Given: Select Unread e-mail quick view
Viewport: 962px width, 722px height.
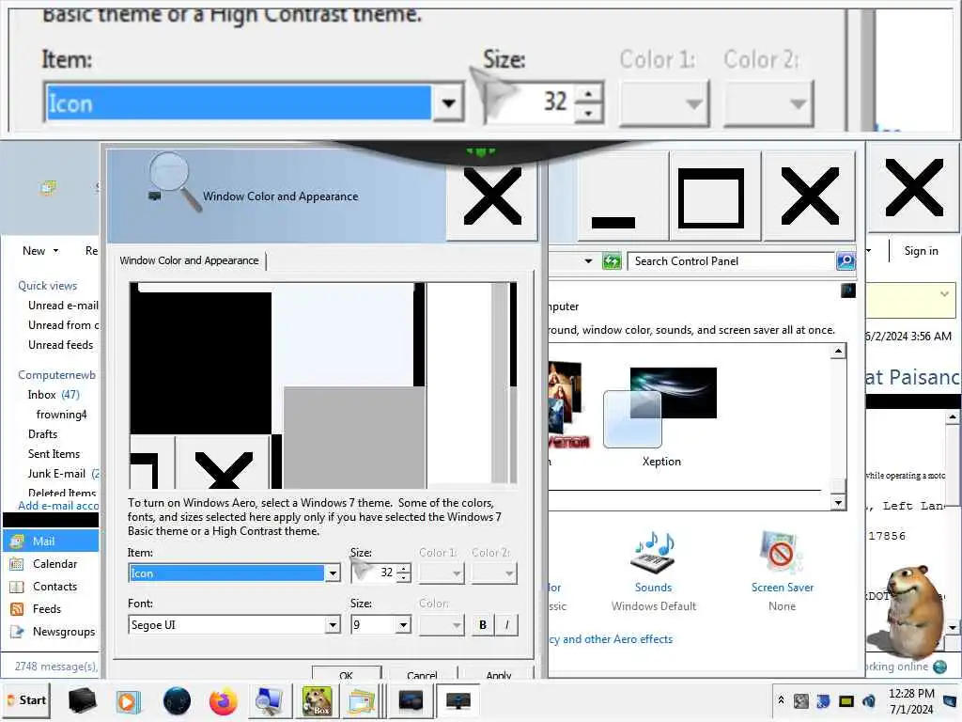Looking at the screenshot, I should pyautogui.click(x=63, y=306).
